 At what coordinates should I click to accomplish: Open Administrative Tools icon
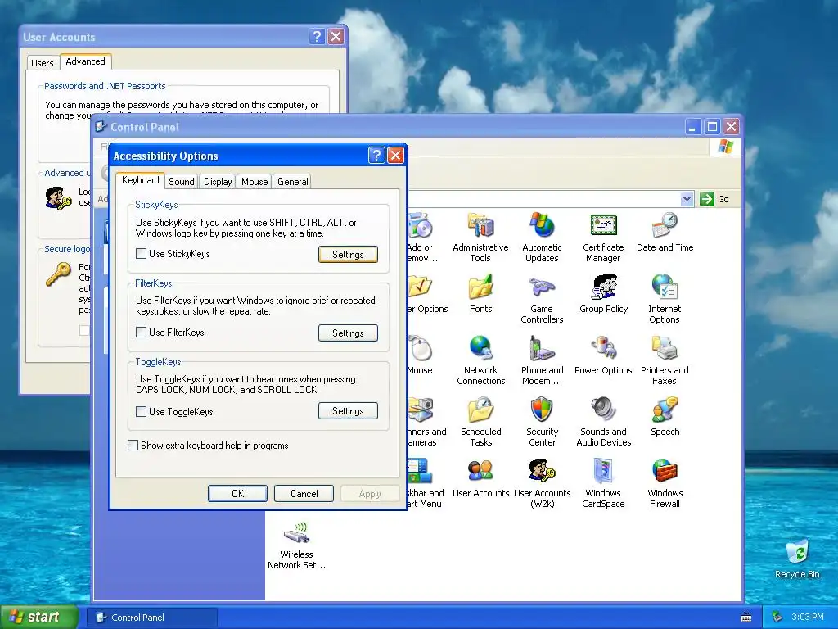click(x=480, y=237)
